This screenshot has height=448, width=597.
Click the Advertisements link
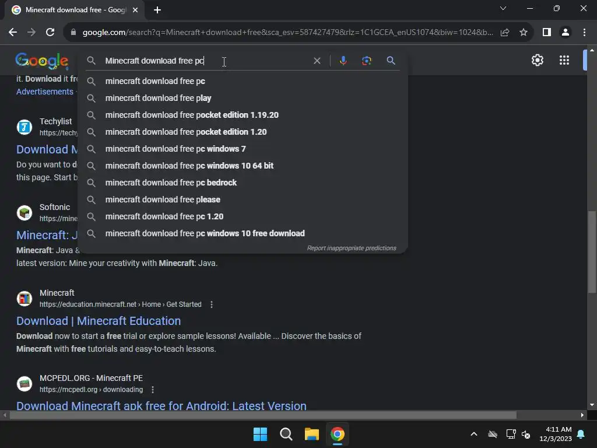click(45, 92)
